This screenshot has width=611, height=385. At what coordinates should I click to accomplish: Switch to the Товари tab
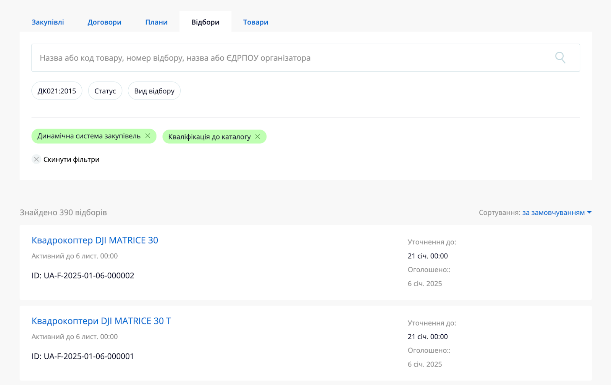[x=255, y=22]
